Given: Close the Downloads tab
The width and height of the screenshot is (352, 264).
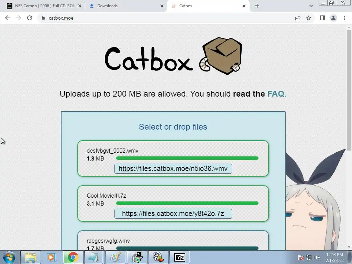Looking at the screenshot, I should point(162,6).
